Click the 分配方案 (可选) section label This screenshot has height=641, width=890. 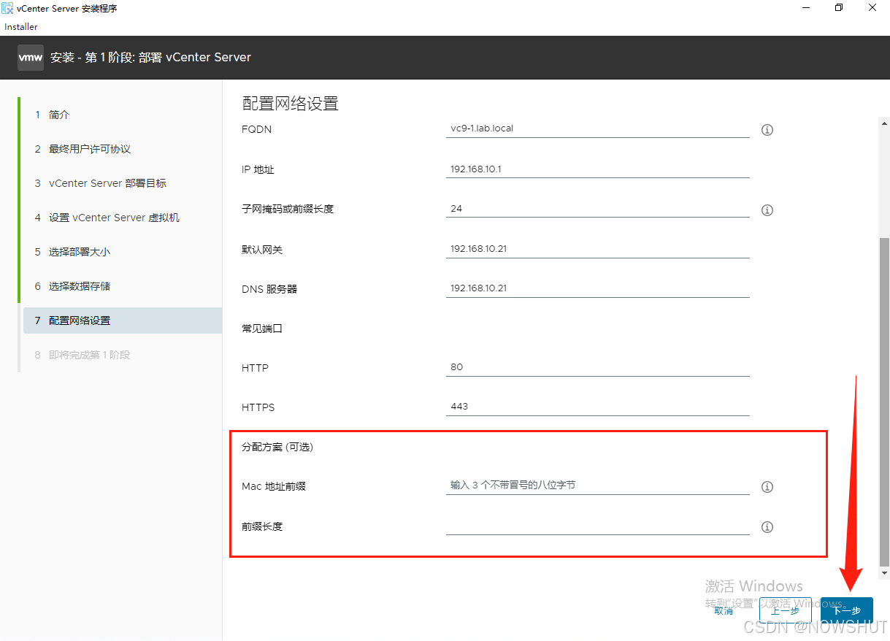pyautogui.click(x=277, y=447)
